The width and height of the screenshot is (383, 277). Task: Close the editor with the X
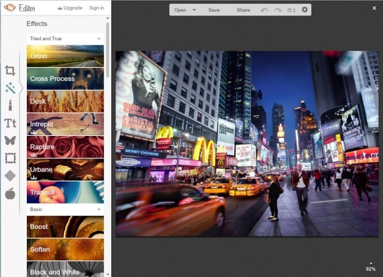374,8
